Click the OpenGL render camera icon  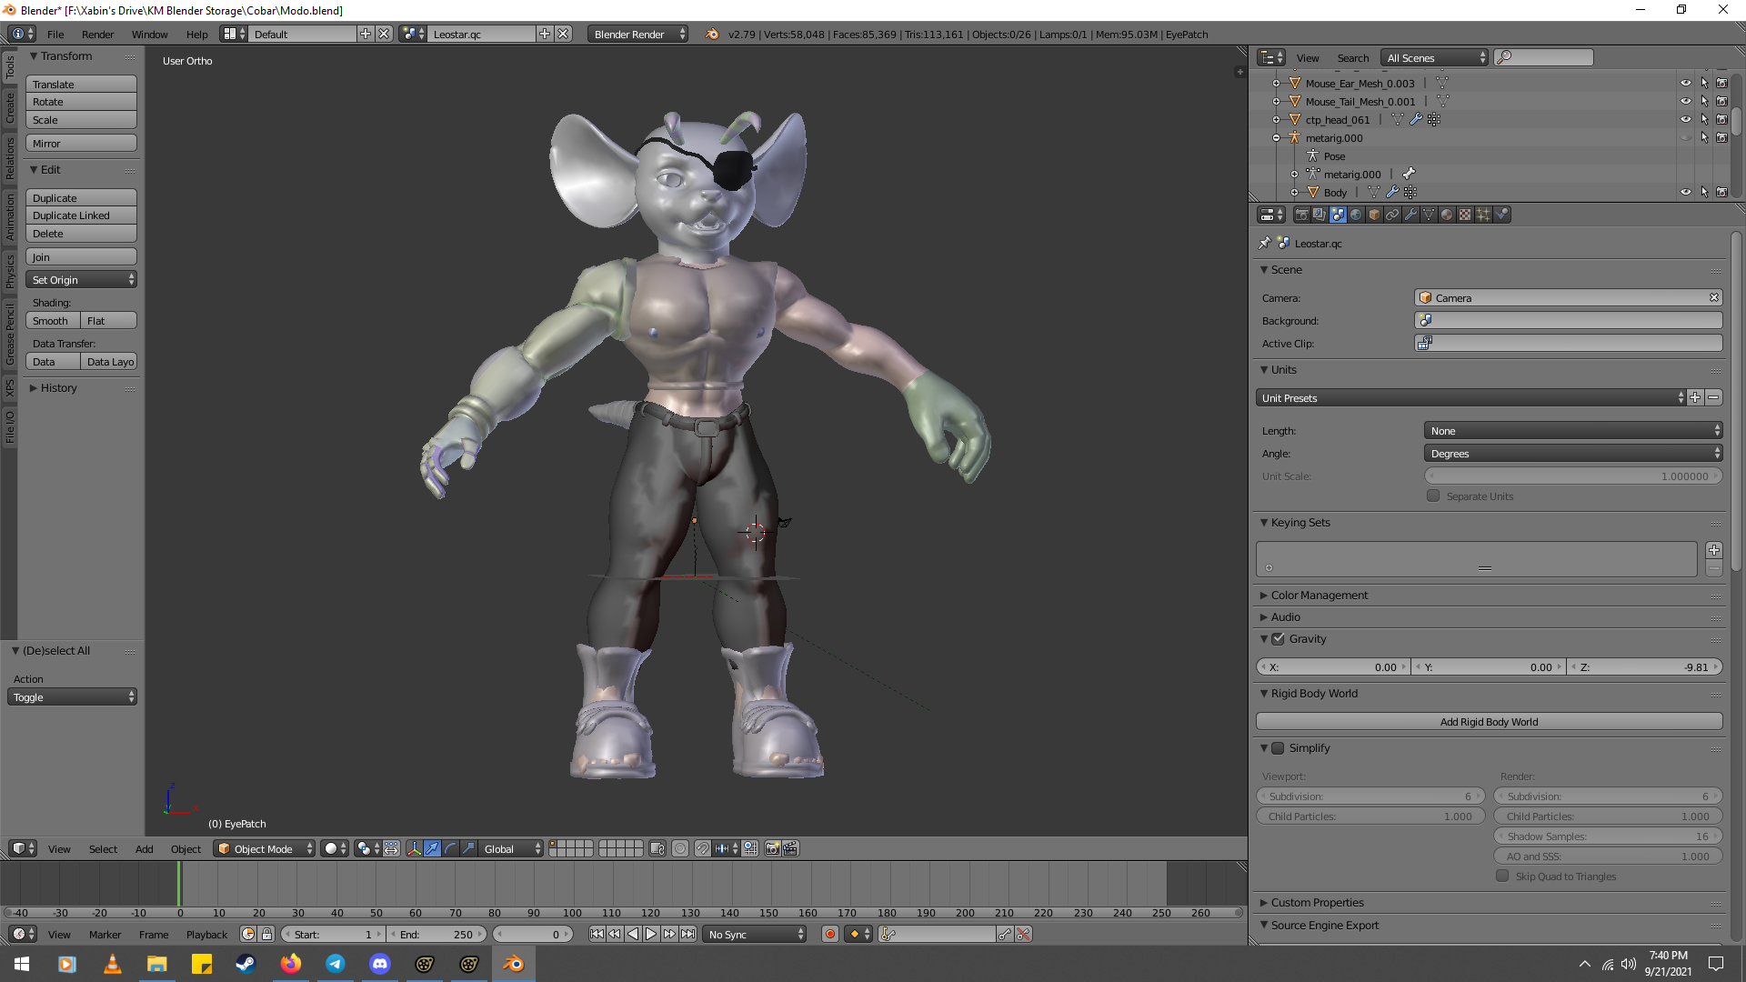tap(772, 848)
